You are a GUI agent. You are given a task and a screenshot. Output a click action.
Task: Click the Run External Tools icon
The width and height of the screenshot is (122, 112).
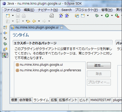[117, 16]
